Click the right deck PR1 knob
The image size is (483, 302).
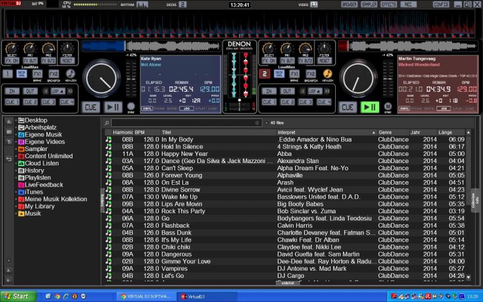click(x=287, y=48)
